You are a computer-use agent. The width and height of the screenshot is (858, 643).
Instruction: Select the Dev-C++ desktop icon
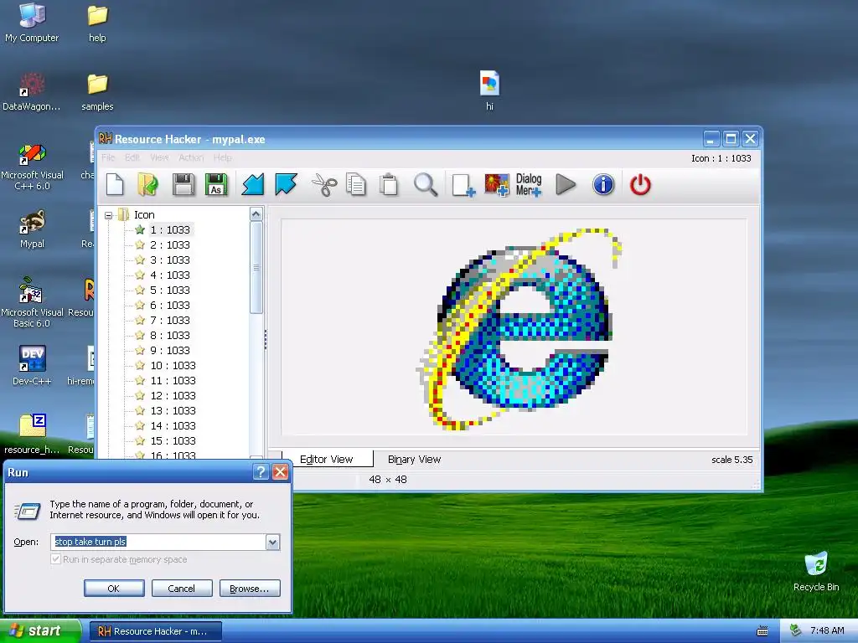click(x=32, y=365)
